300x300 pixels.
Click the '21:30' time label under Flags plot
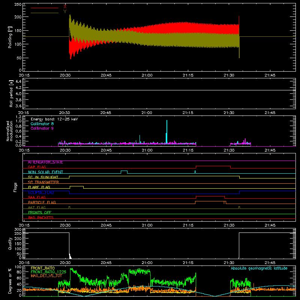229,225
